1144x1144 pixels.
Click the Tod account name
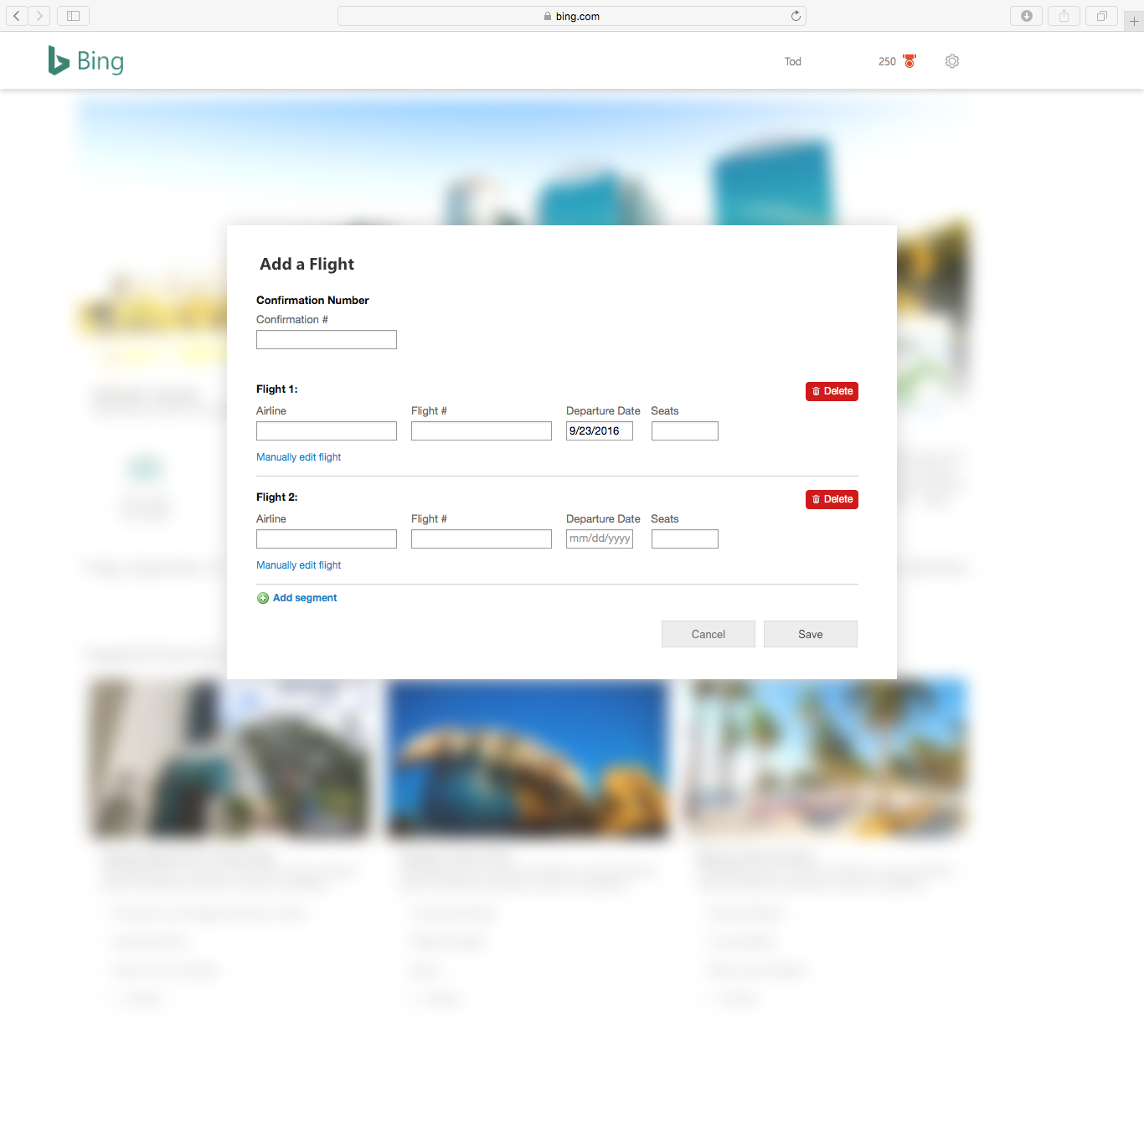click(793, 61)
